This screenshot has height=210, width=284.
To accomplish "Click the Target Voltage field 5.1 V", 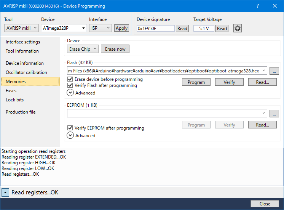I will [x=204, y=29].
